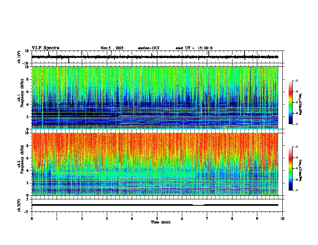Click the 'Time (min)' axis label
The width and height of the screenshot is (318, 245).
[161, 222]
